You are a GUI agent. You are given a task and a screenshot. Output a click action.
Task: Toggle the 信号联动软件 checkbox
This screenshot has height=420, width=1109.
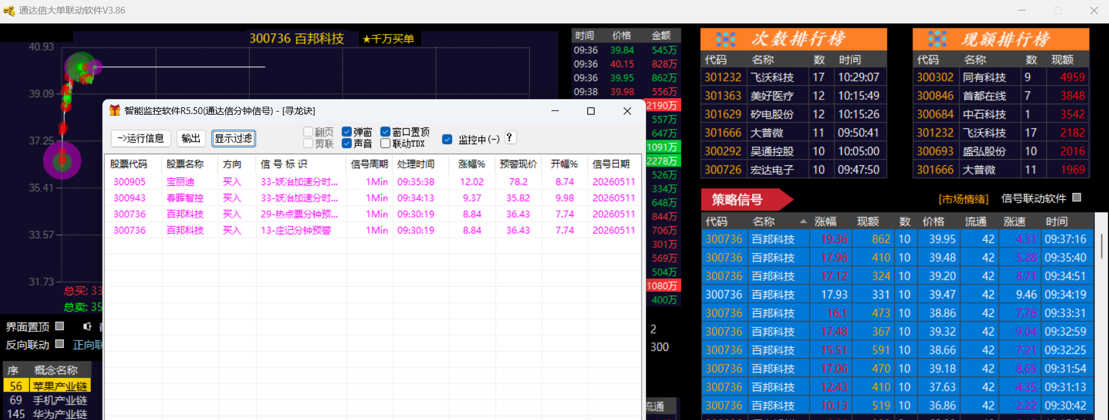[1077, 197]
